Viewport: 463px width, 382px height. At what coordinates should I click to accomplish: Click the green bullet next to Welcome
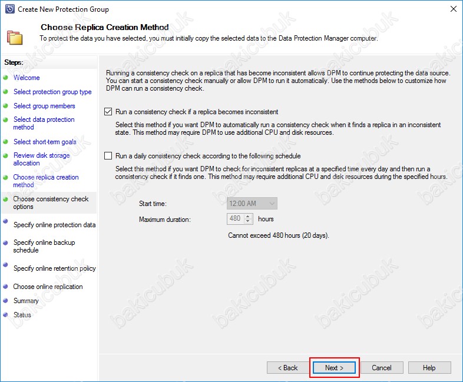[5, 78]
